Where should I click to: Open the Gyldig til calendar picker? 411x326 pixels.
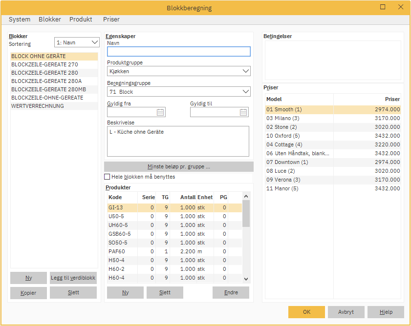point(243,112)
